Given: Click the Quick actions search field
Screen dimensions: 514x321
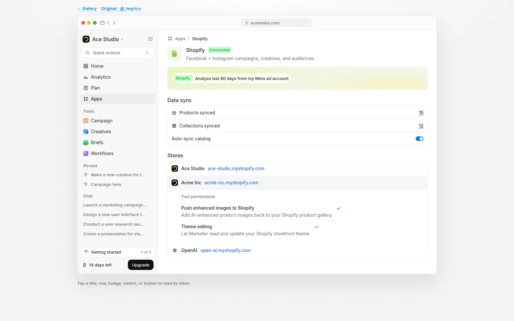Looking at the screenshot, I should [118, 53].
